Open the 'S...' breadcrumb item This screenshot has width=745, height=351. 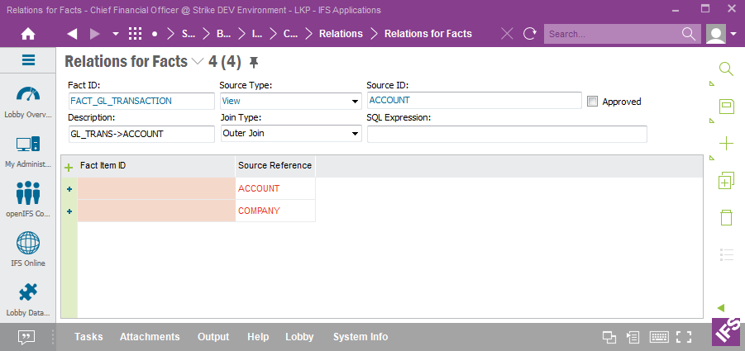(189, 34)
